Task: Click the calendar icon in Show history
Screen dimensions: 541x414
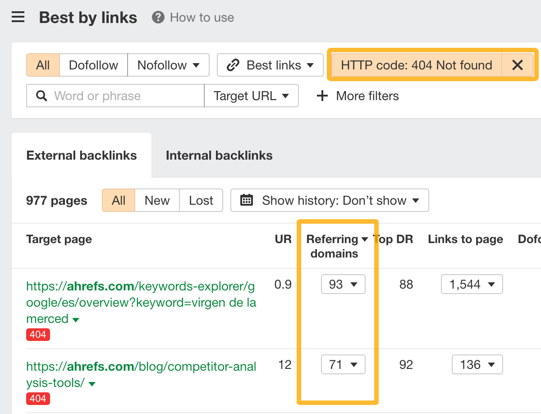Action: click(x=246, y=200)
